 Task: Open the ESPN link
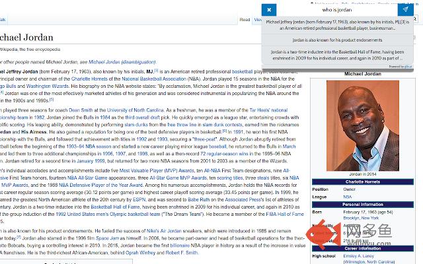(x=139, y=199)
